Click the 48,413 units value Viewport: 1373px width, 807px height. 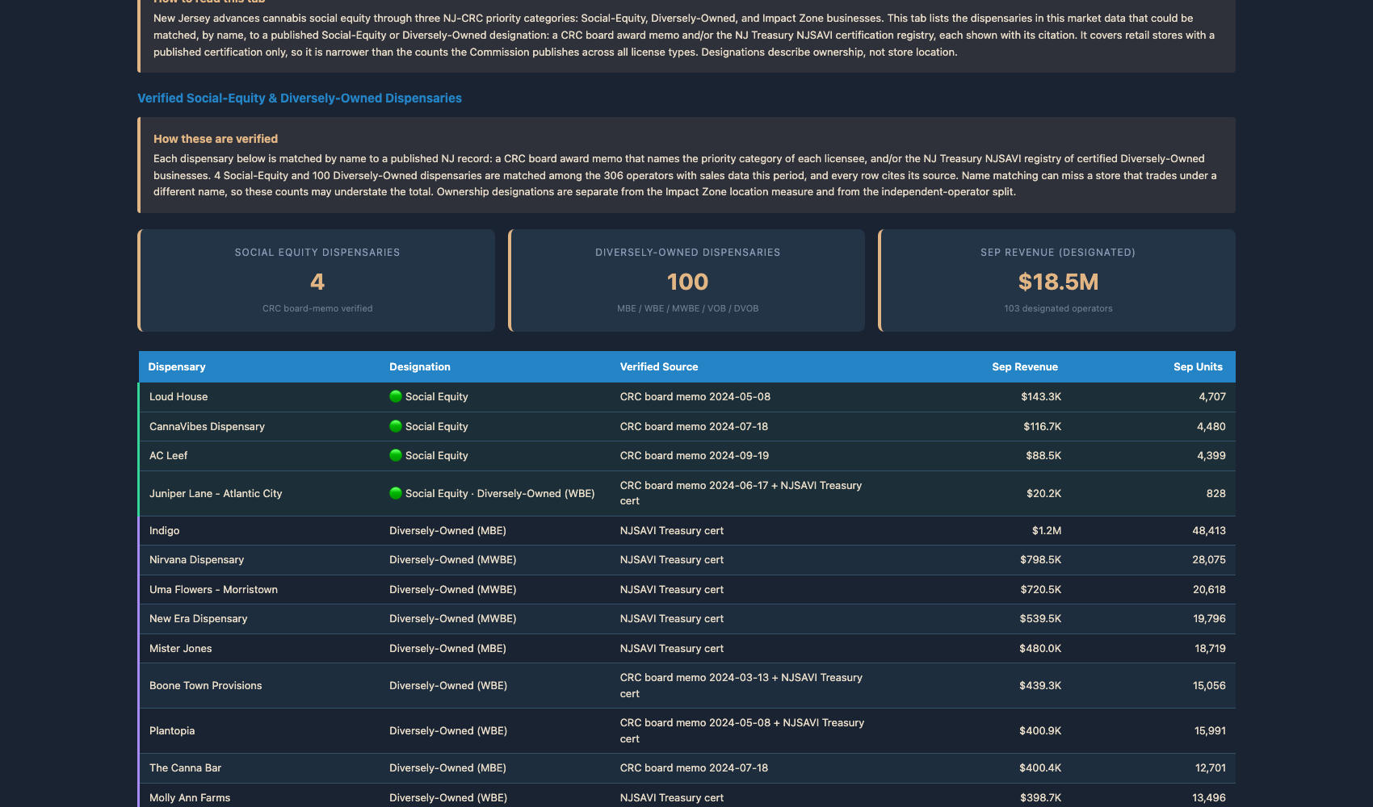coord(1209,530)
